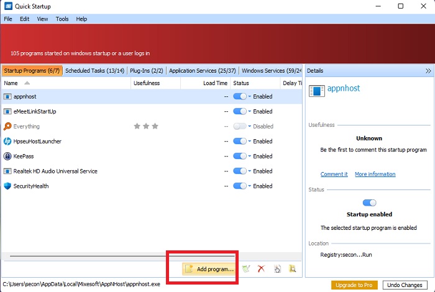Toggle the SecurityHealth startup switch
The width and height of the screenshot is (435, 292).
[240, 186]
